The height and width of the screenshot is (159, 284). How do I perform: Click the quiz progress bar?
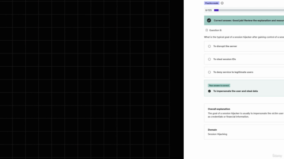pos(249,10)
